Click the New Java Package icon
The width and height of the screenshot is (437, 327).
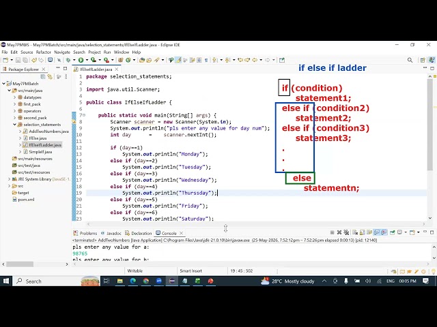(121, 60)
